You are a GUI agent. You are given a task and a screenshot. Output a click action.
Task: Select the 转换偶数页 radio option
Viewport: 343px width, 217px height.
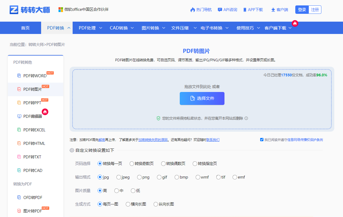pyautogui.click(x=163, y=164)
